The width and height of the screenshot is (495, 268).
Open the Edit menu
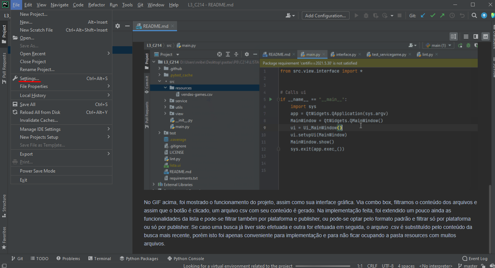tap(28, 5)
